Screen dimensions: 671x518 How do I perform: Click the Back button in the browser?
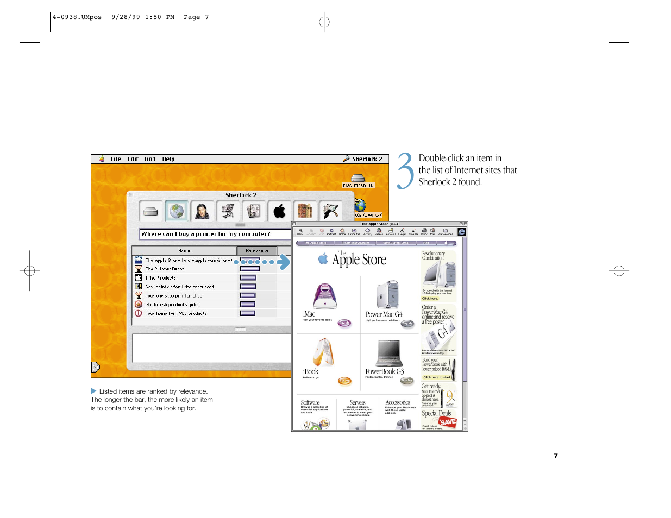coord(300,232)
